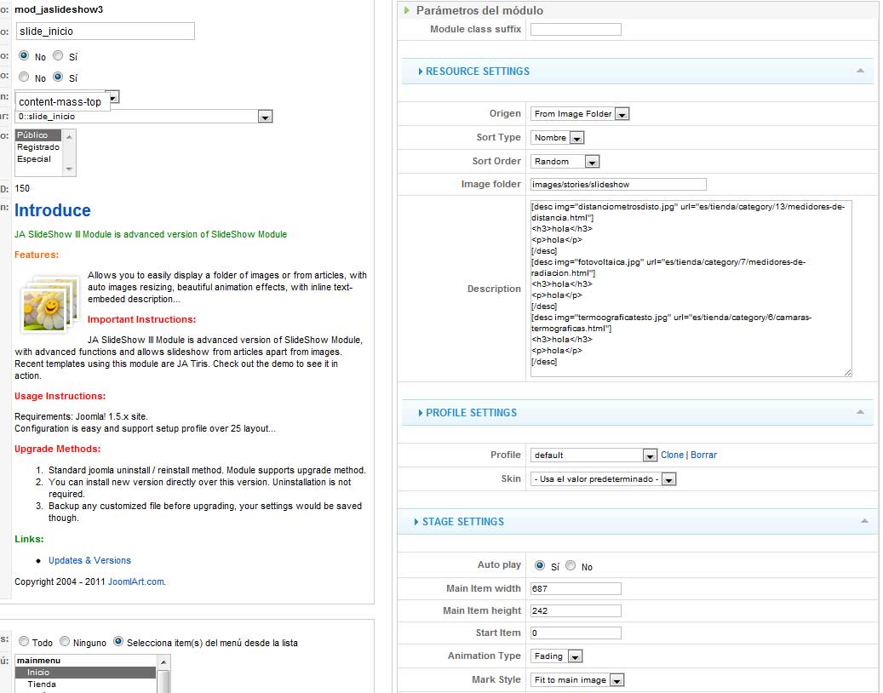The image size is (883, 693).
Task: Select the second-row No radio button
Action: (x=24, y=77)
